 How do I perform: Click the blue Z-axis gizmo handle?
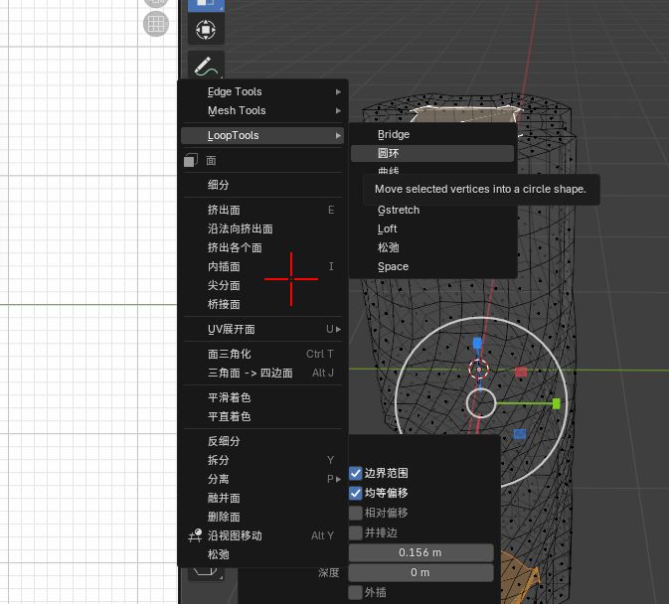[477, 344]
